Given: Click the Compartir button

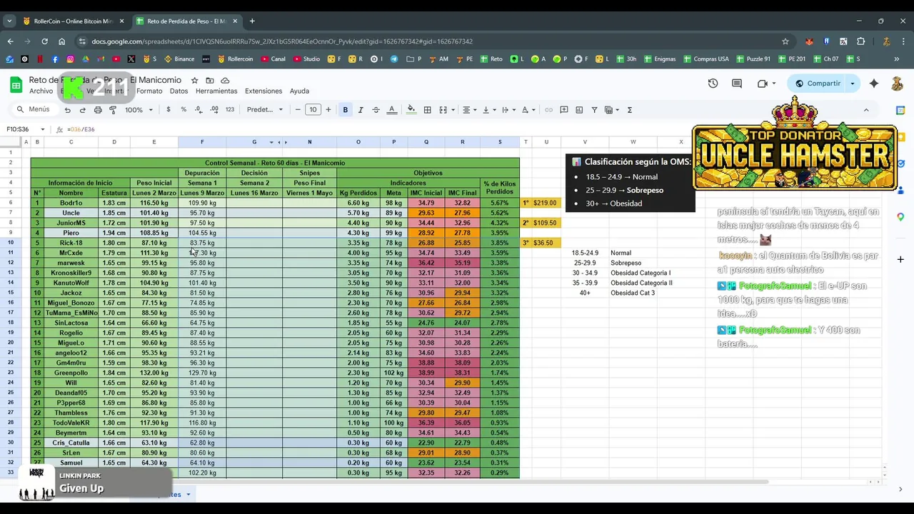Looking at the screenshot, I should click(817, 84).
